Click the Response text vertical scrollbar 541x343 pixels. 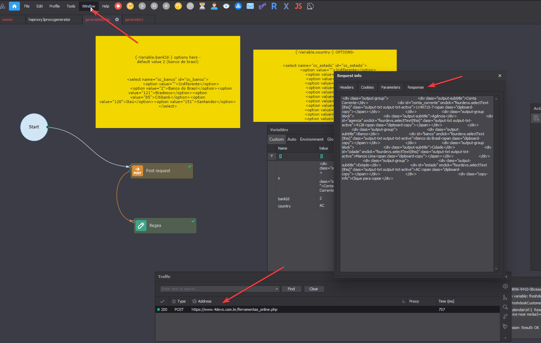[x=496, y=184]
